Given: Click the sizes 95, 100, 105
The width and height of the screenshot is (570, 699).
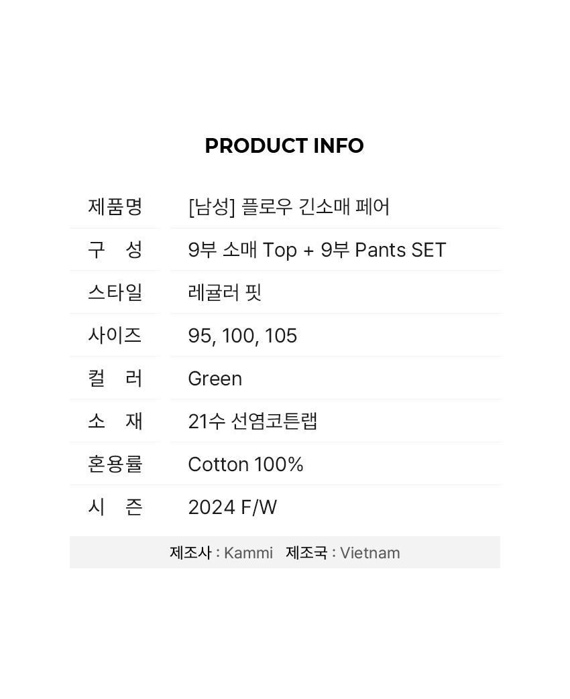Looking at the screenshot, I should pyautogui.click(x=243, y=336).
